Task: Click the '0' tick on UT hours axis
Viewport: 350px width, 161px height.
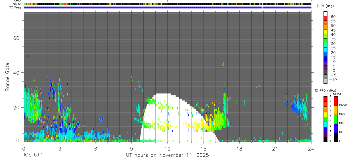Action: (x=24, y=149)
